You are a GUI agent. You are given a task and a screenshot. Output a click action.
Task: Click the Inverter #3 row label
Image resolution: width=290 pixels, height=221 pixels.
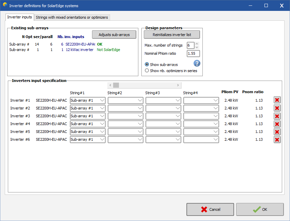click(20, 116)
